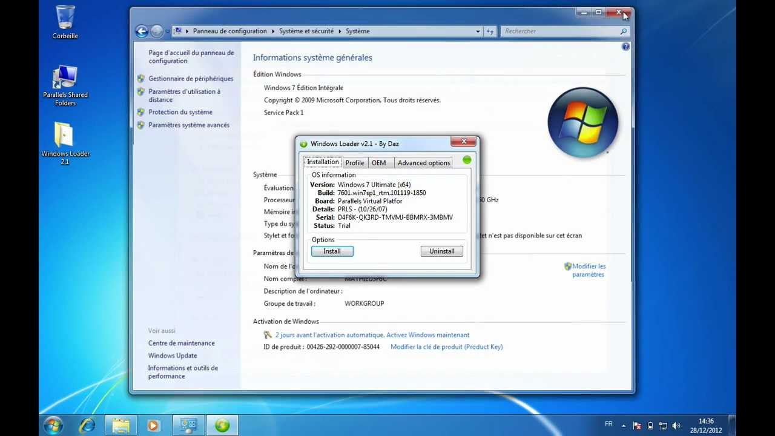Click Modifier la clé de produit link
Viewport: 775px width, 436px height.
tap(447, 347)
